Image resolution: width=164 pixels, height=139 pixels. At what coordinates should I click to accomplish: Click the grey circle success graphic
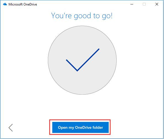(x=82, y=60)
